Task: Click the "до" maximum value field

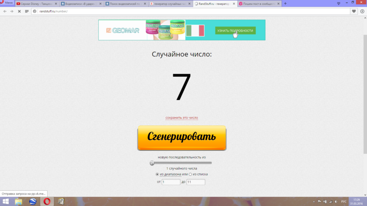Action: (195, 182)
